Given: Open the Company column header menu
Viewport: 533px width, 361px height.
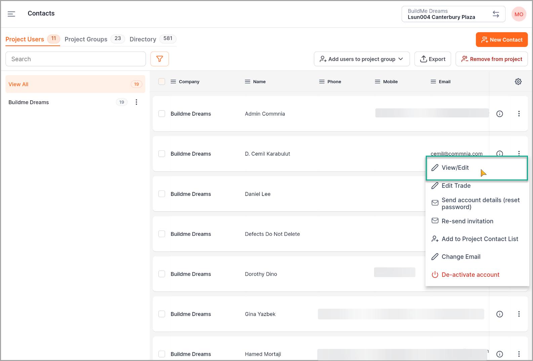Looking at the screenshot, I should (x=173, y=82).
